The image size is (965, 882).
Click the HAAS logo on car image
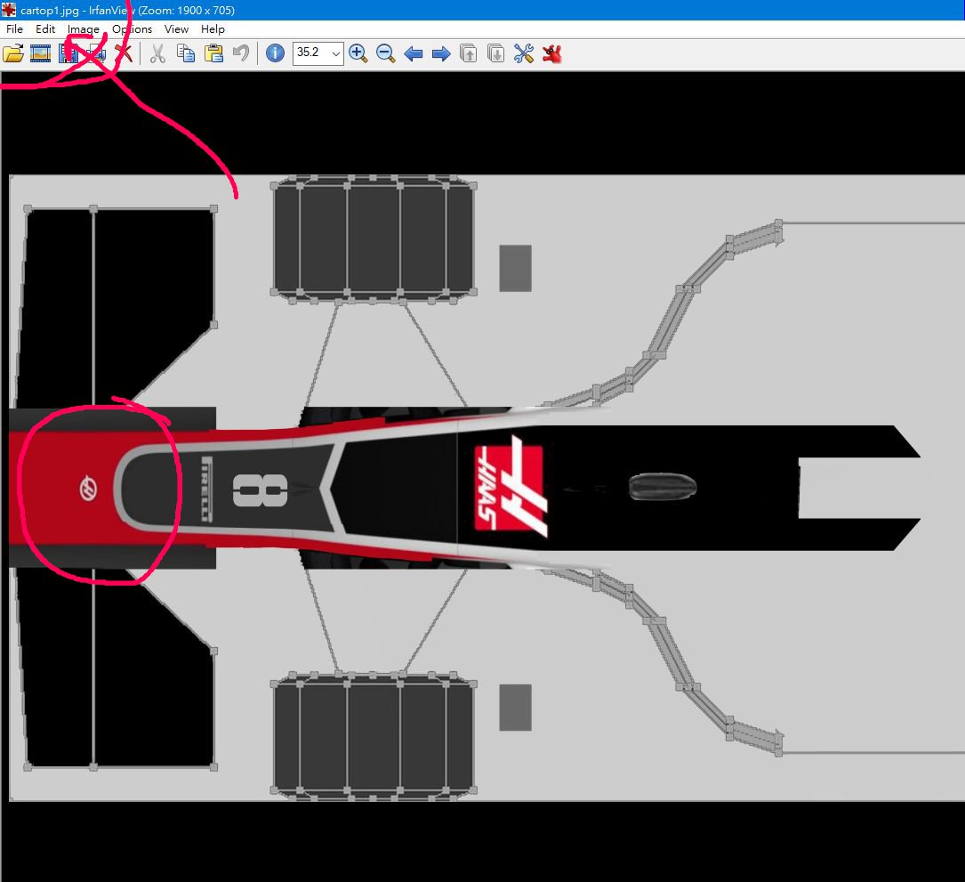(x=509, y=488)
